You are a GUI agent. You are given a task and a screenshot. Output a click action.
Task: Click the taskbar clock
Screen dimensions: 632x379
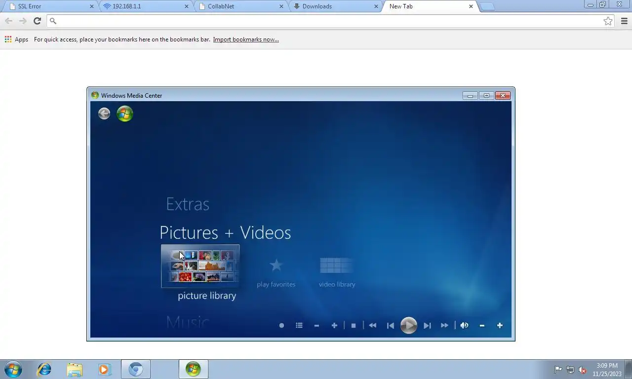(607, 370)
